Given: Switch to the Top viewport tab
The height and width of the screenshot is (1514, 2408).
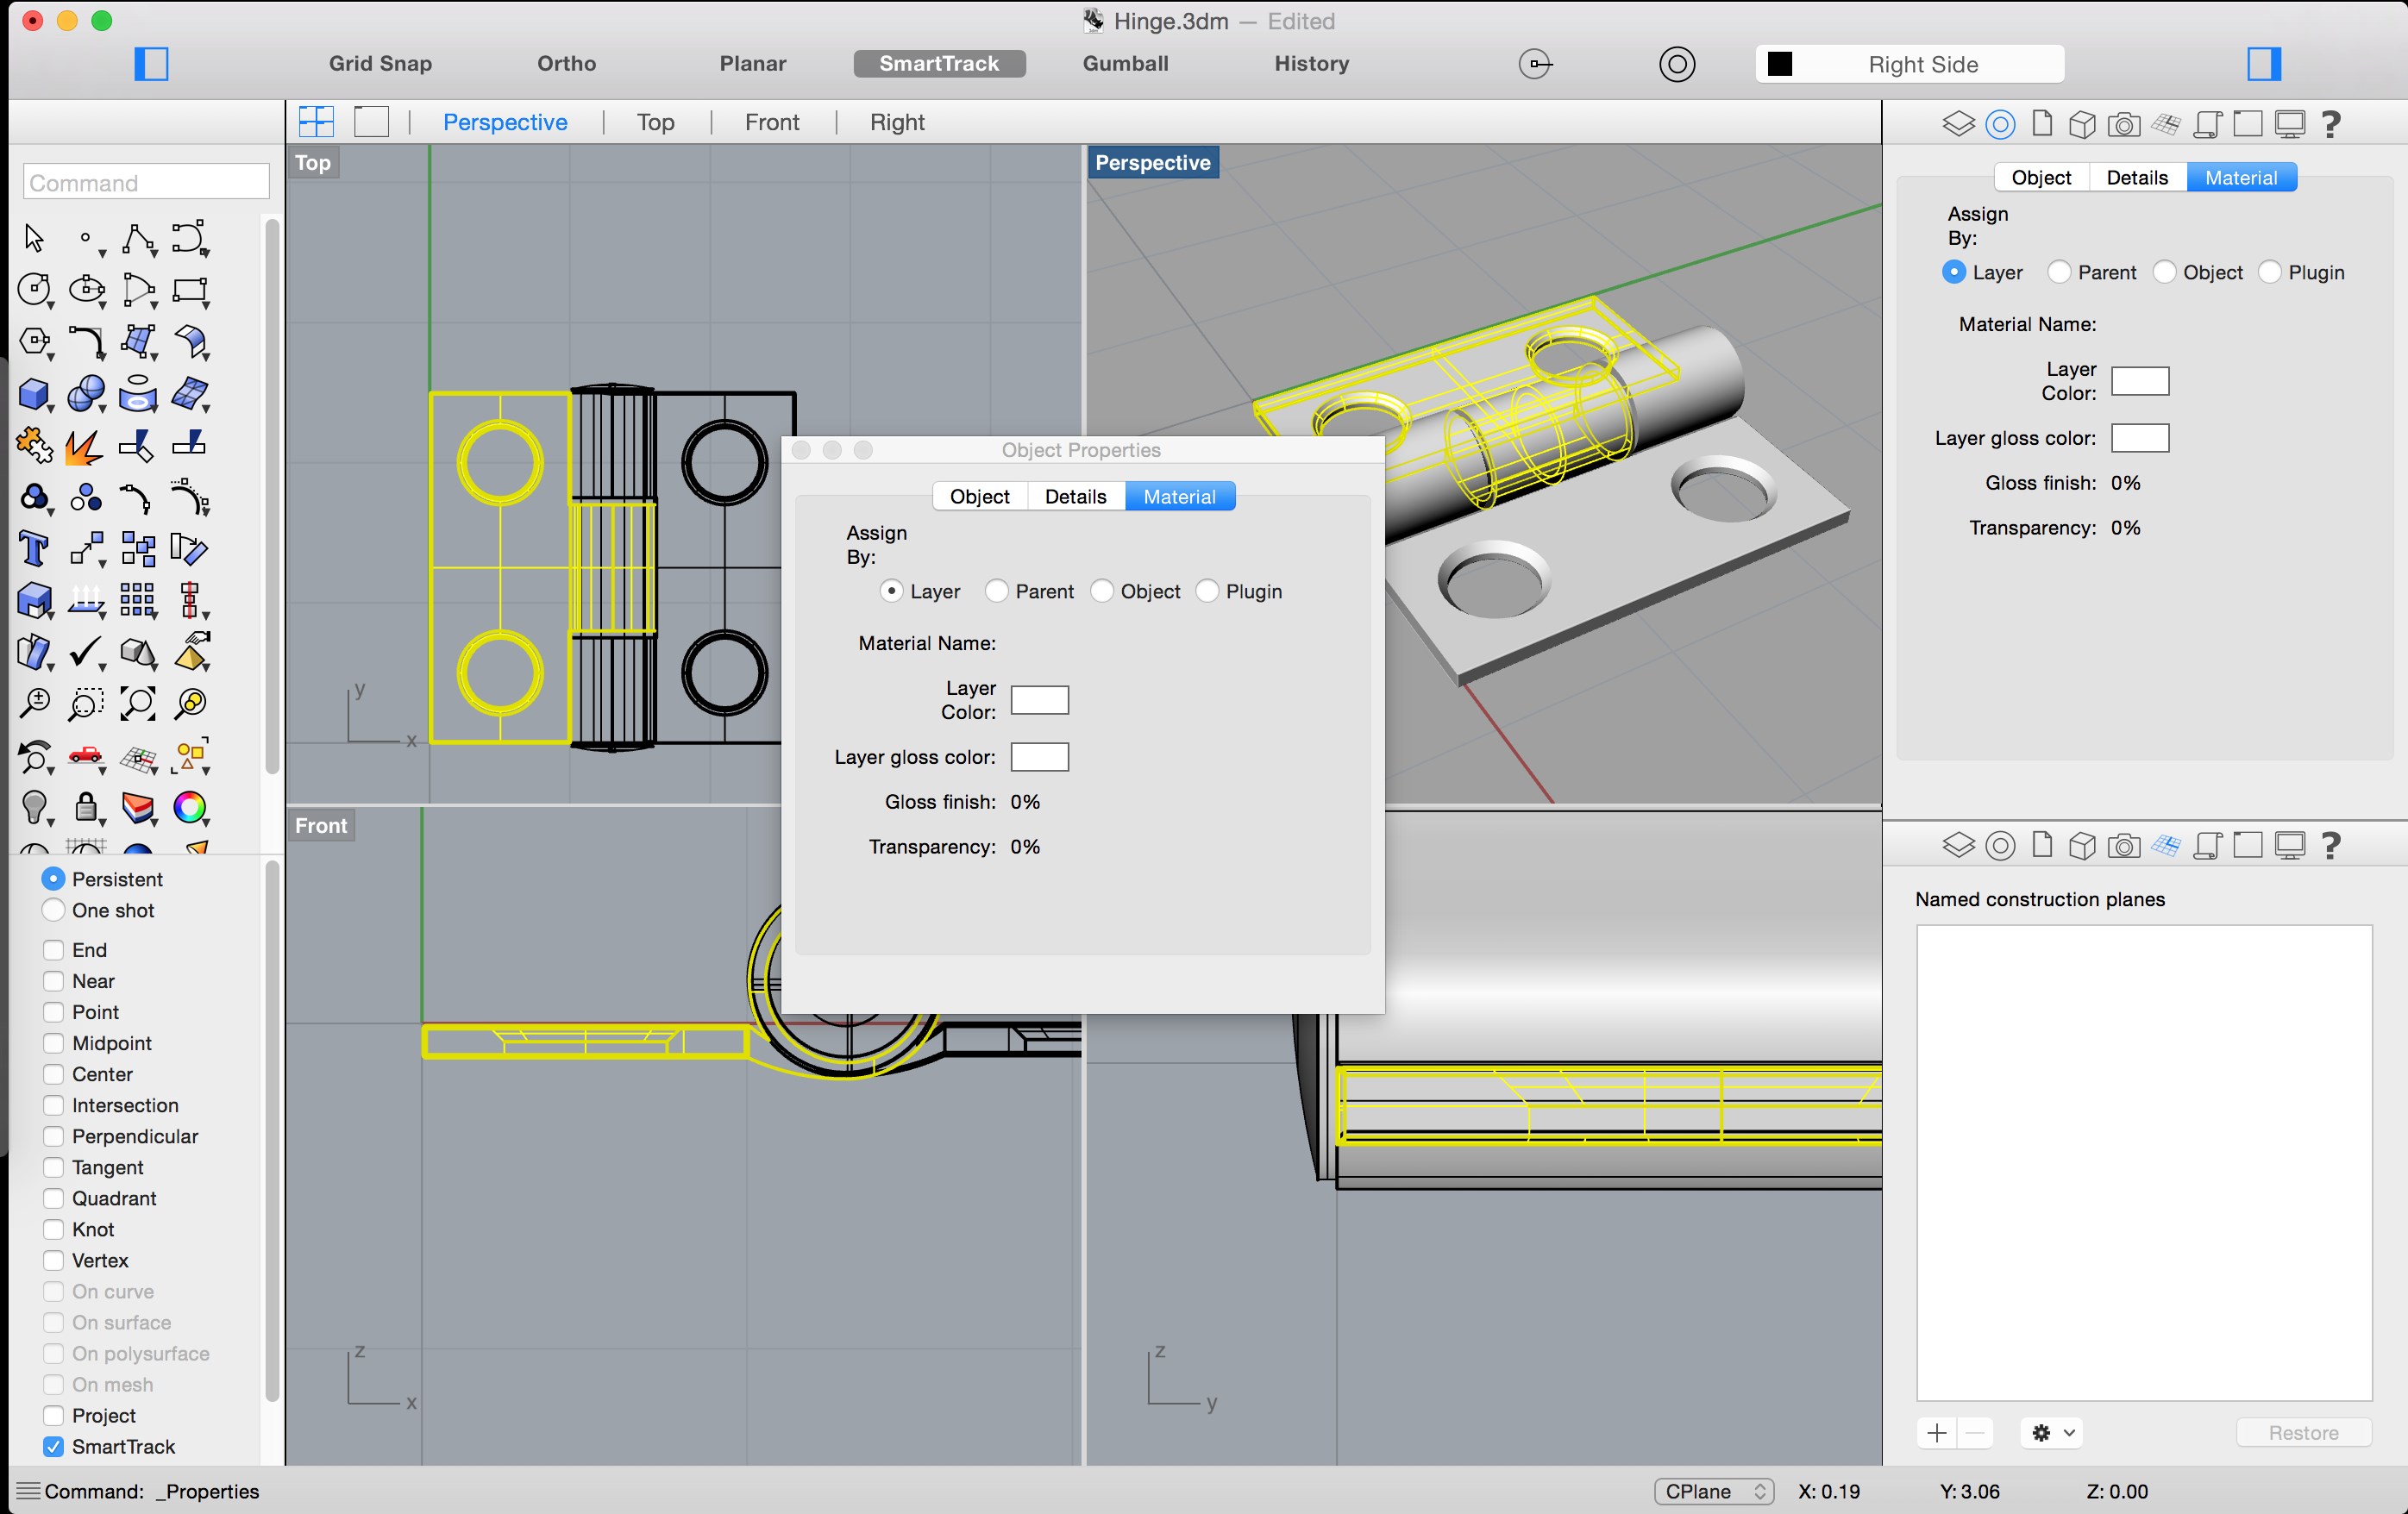Looking at the screenshot, I should [x=655, y=122].
